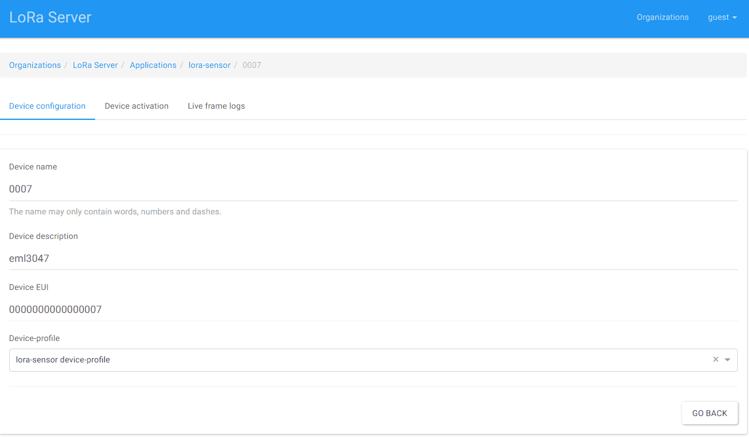Open Organizations in the top navigation bar
749x438 pixels.
point(663,17)
